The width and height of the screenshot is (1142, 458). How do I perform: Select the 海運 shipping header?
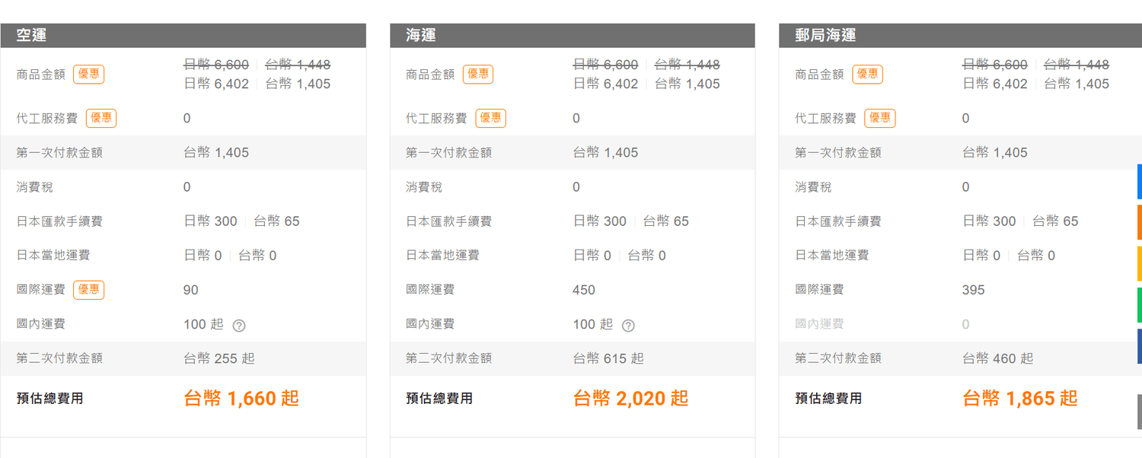click(x=573, y=36)
